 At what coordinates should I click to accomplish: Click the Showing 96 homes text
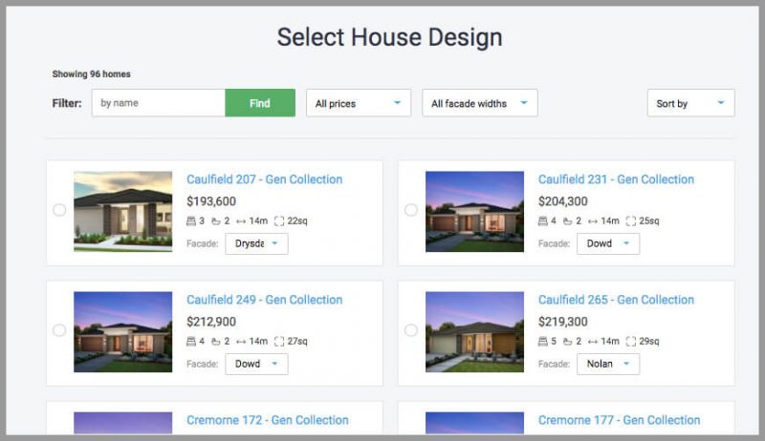(x=91, y=74)
